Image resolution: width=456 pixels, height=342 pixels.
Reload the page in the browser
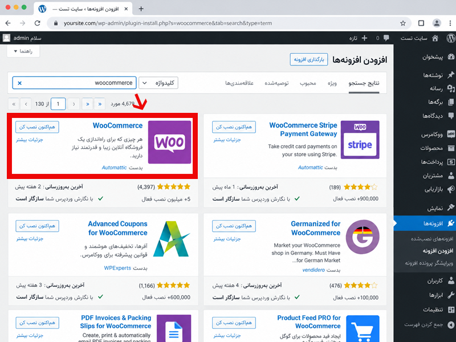(37, 23)
